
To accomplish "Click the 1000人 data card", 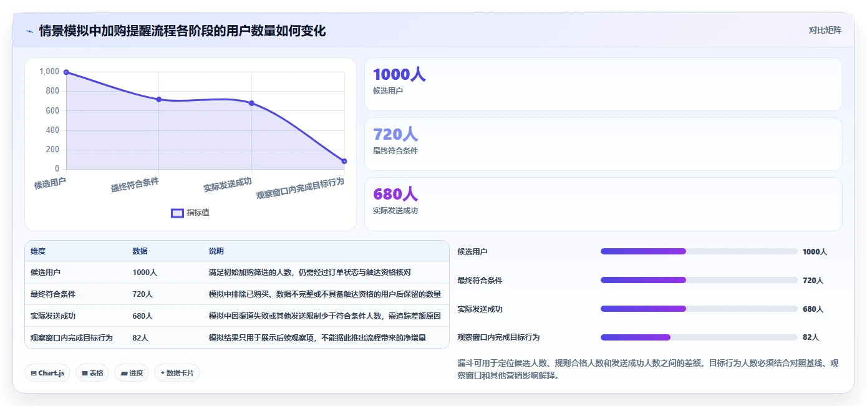I will point(603,84).
